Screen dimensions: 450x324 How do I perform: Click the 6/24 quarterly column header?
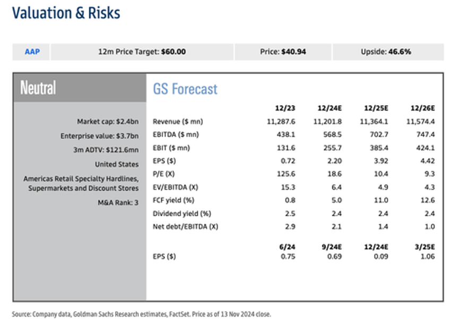click(287, 247)
